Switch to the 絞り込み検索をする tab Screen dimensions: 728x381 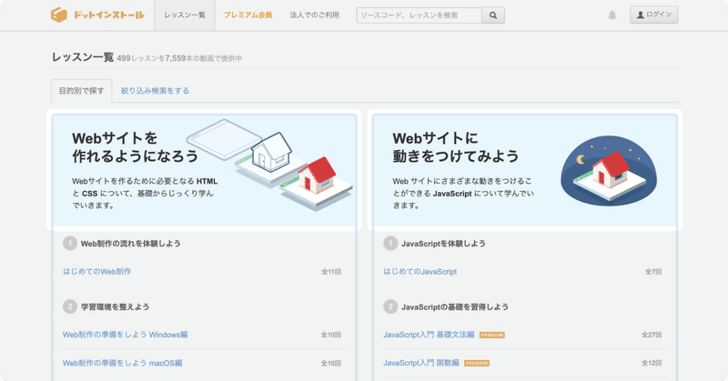point(155,91)
